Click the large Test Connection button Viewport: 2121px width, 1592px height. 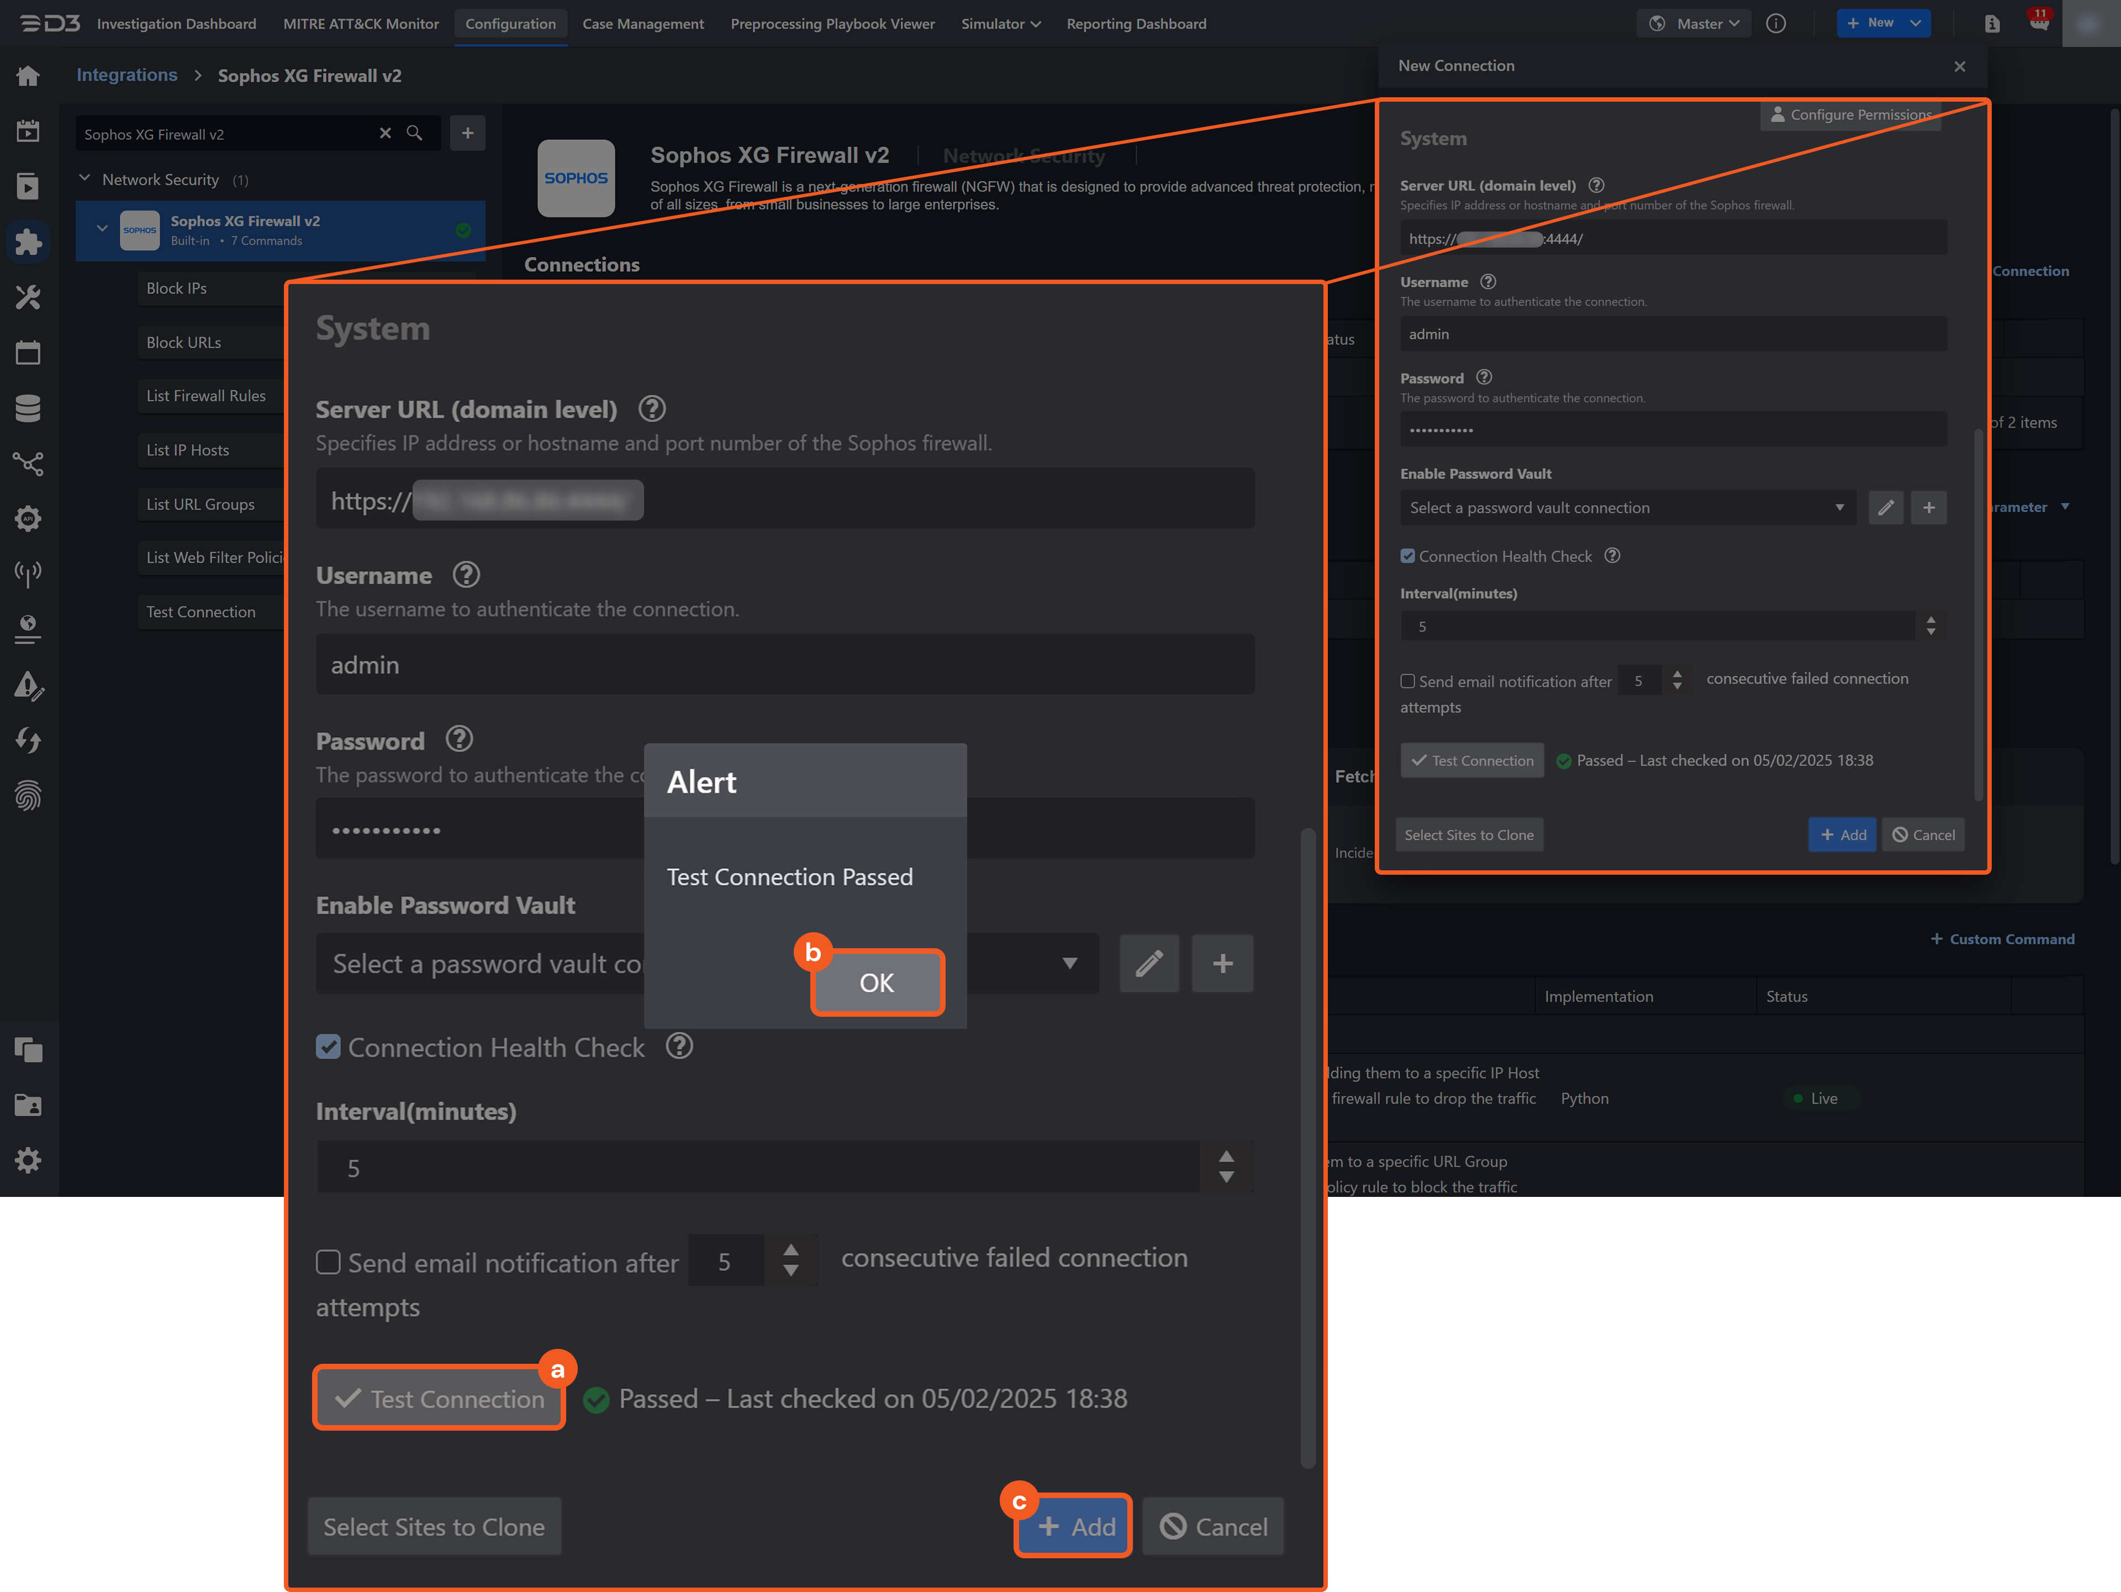point(439,1398)
